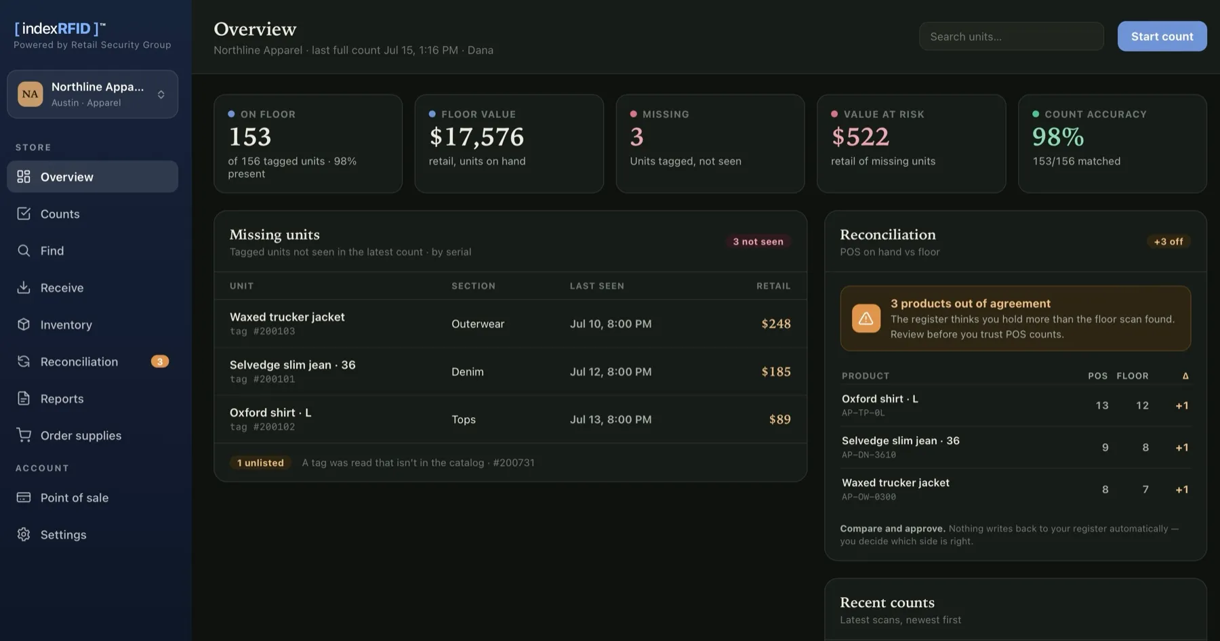The width and height of the screenshot is (1220, 641).
Task: Open the Find page
Action: [x=93, y=251]
